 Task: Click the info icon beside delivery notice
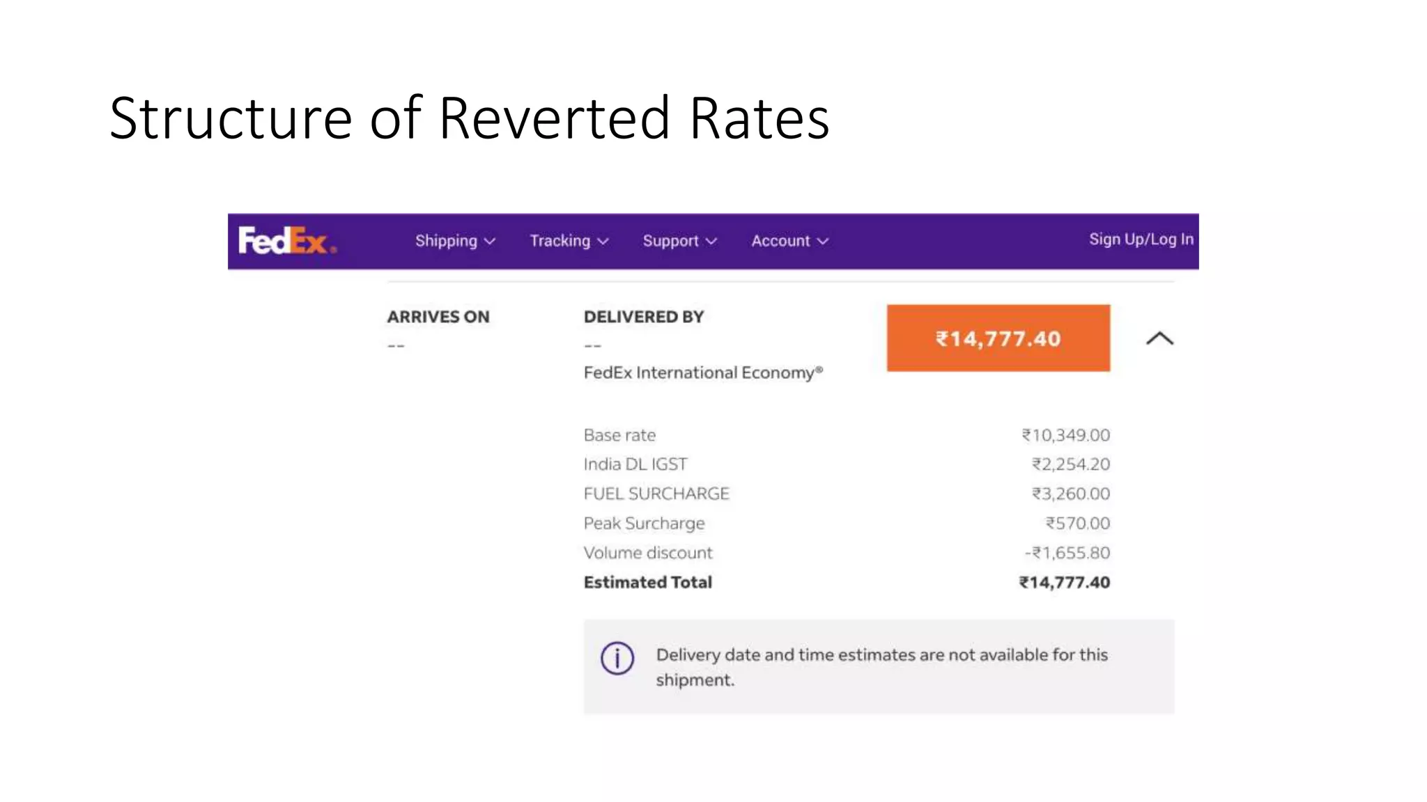(x=617, y=659)
